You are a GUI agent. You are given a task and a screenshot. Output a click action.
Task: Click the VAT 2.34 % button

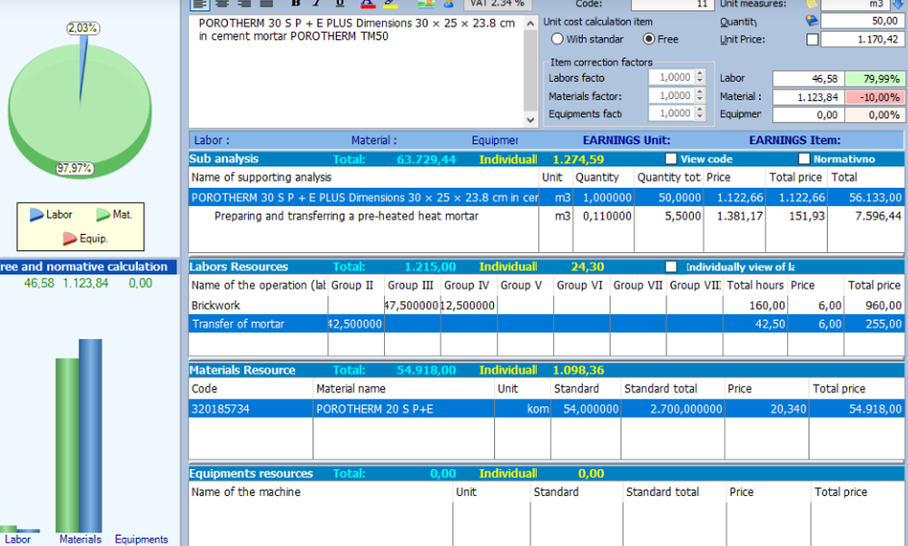pyautogui.click(x=497, y=4)
